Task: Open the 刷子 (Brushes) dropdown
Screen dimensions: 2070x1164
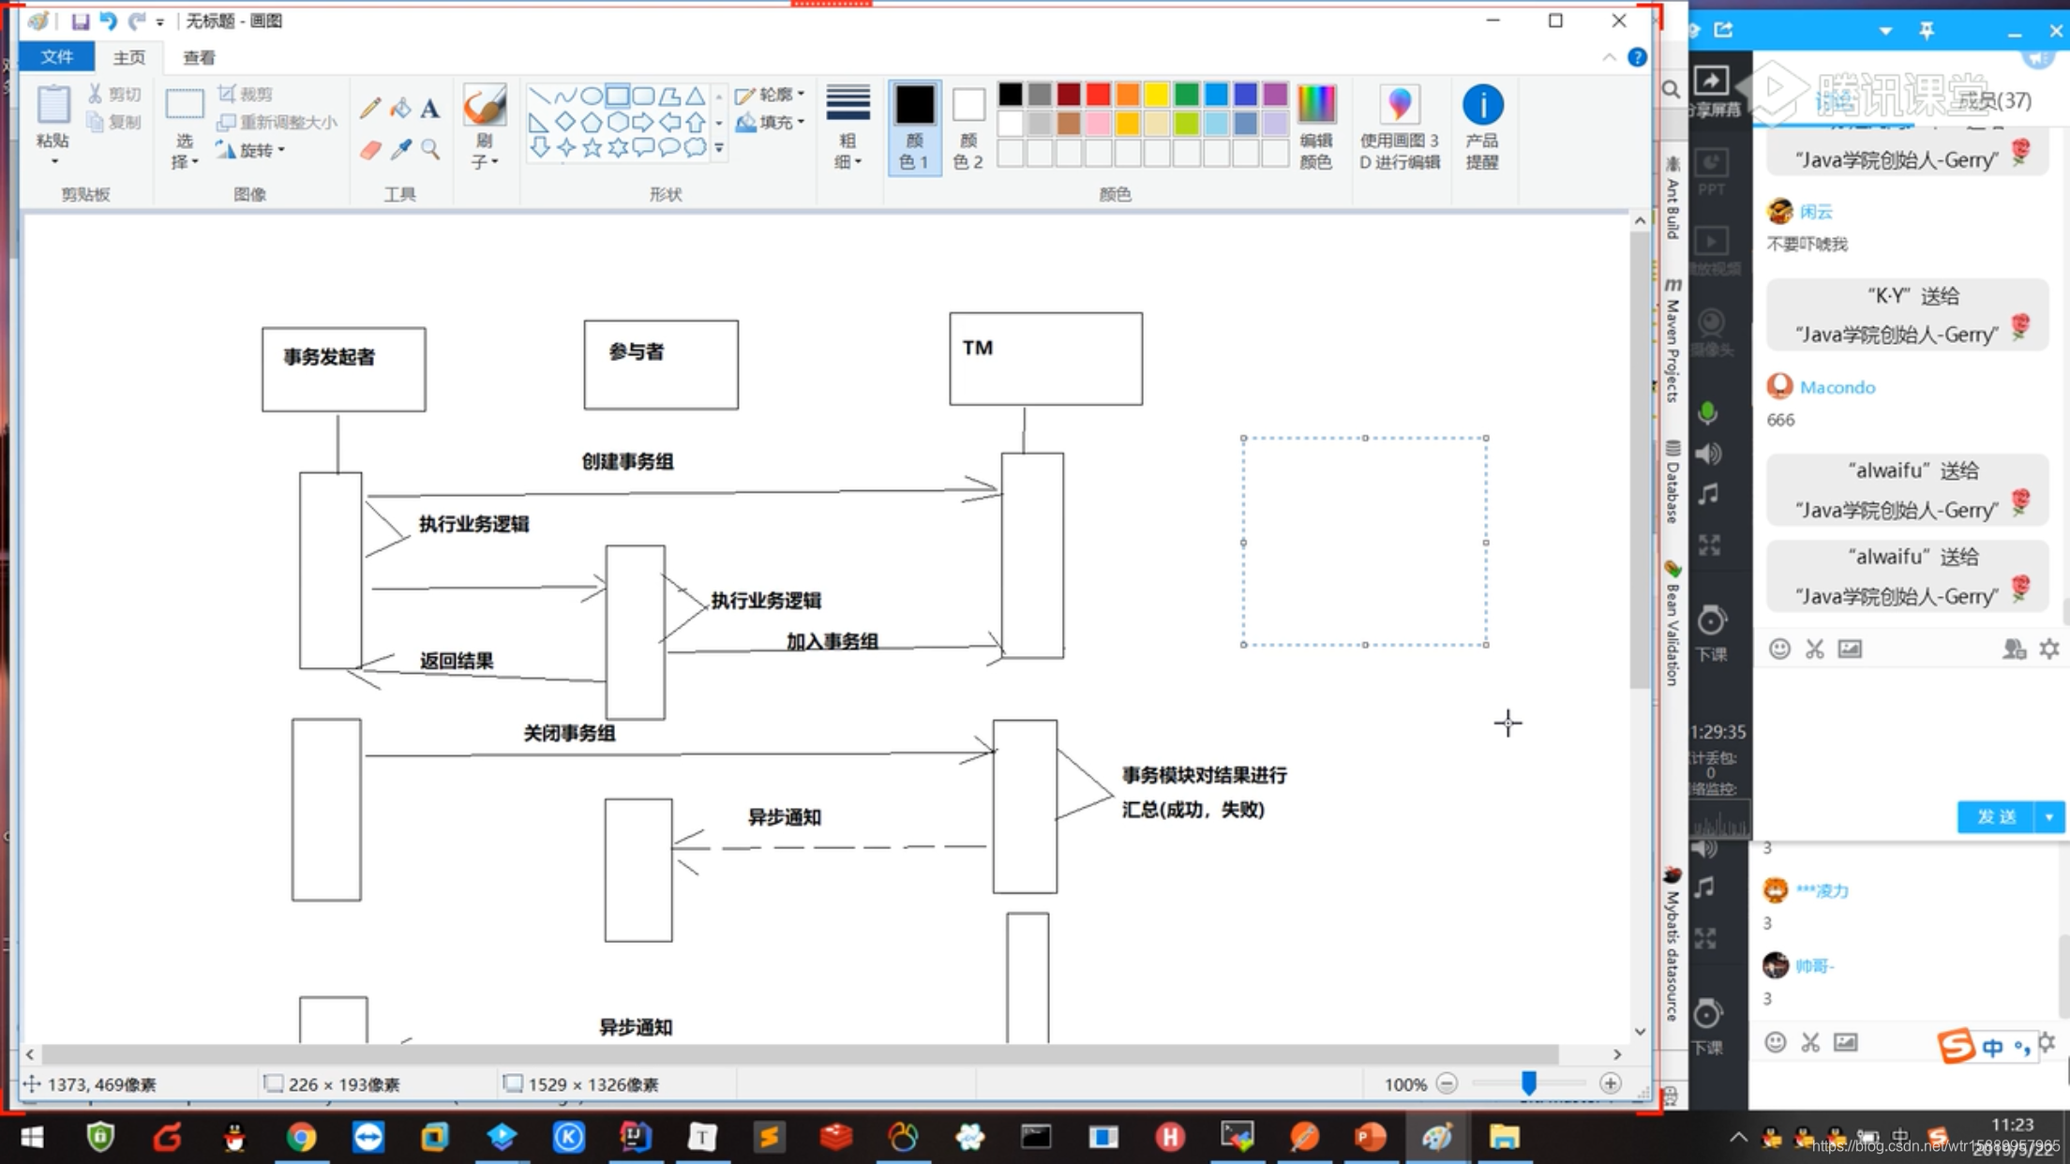Action: click(485, 152)
